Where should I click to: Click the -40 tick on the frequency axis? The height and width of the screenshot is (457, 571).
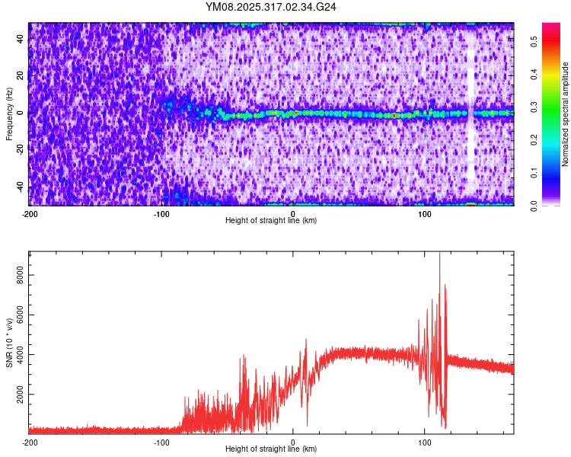20,187
